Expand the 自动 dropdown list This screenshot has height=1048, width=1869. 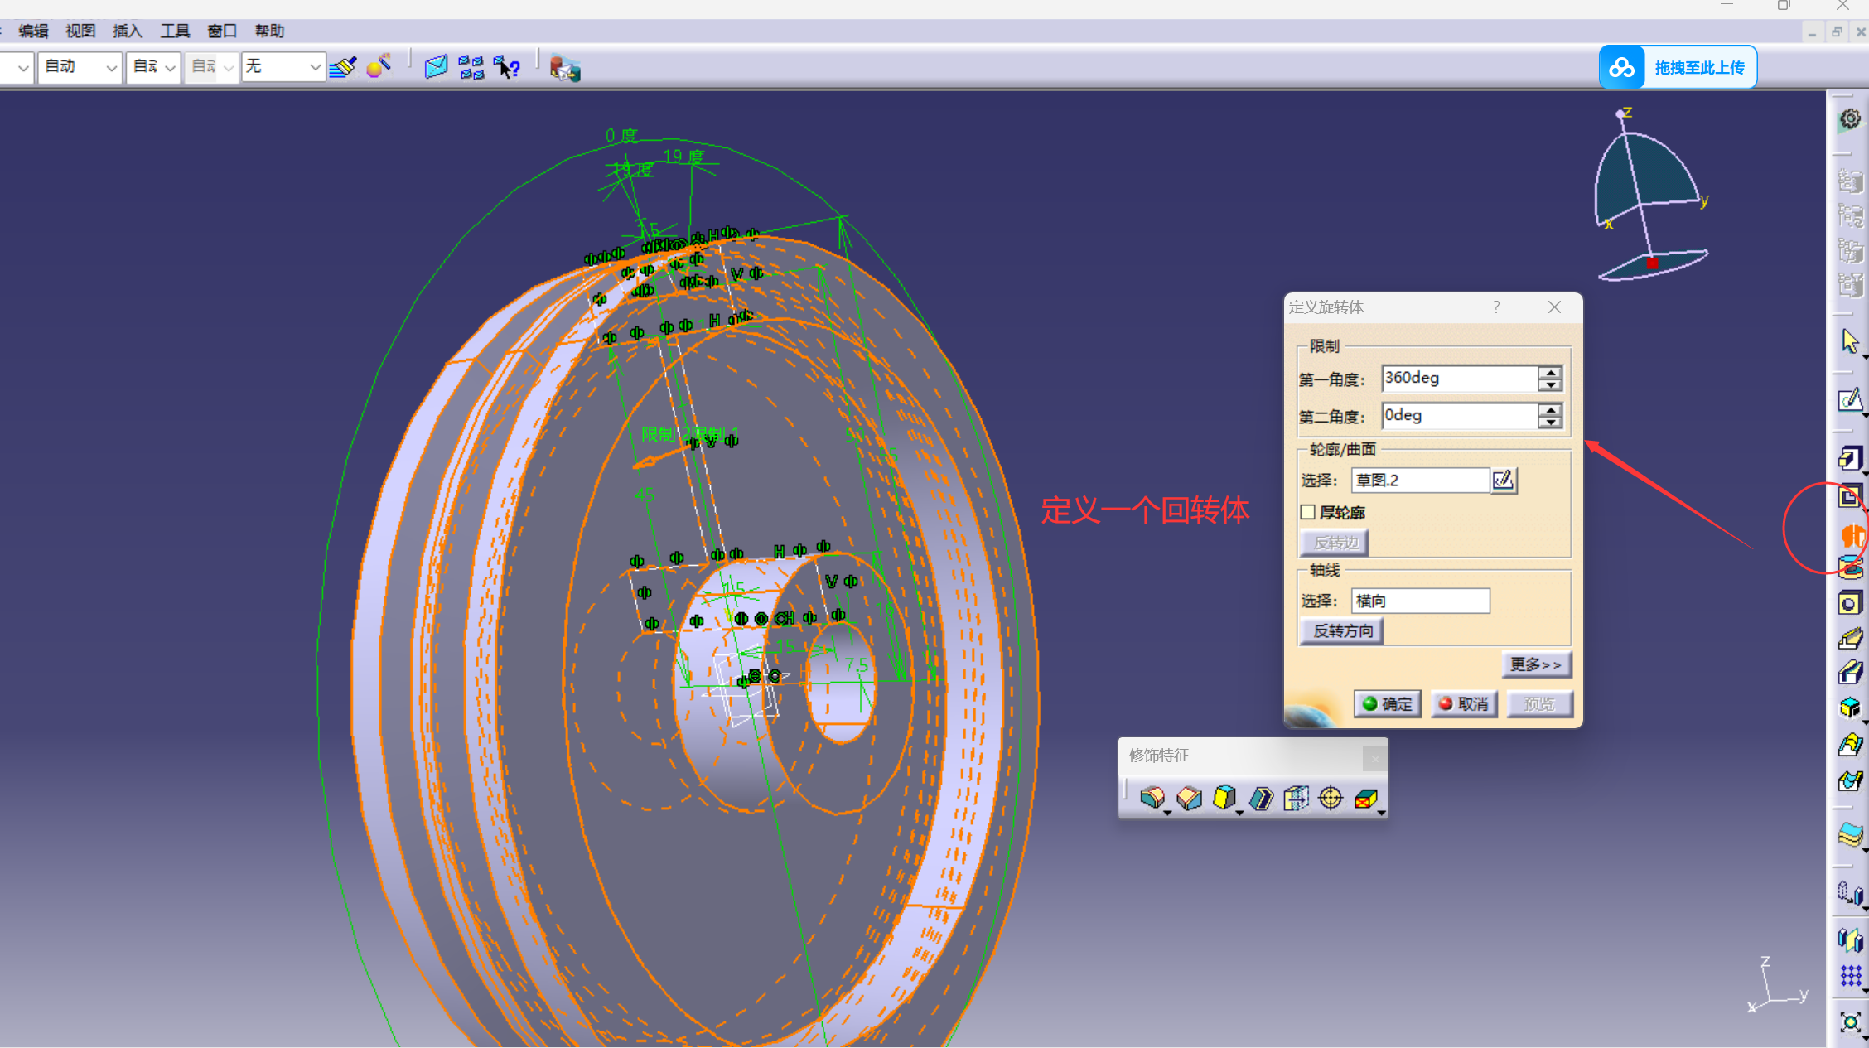click(110, 67)
